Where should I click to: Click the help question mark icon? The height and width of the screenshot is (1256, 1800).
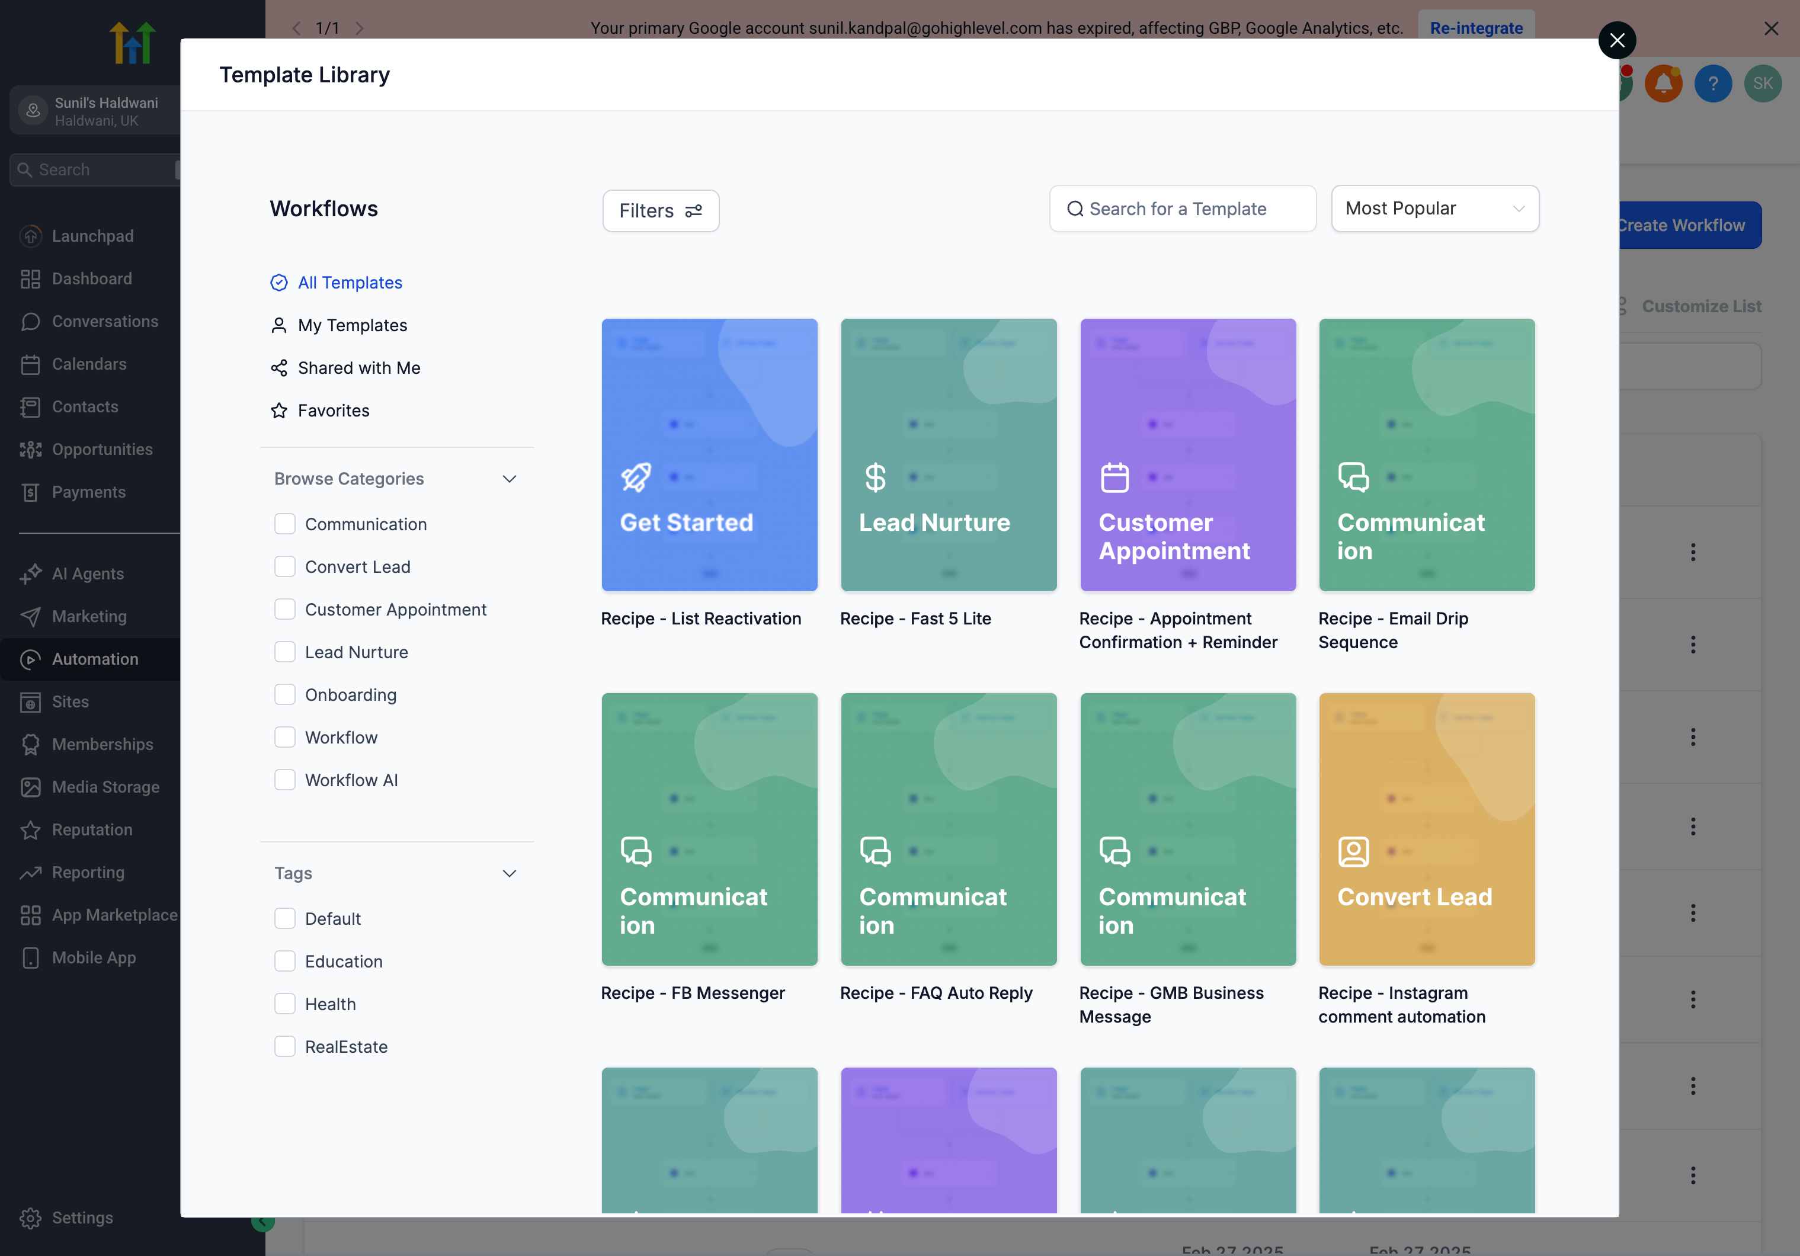coord(1713,84)
